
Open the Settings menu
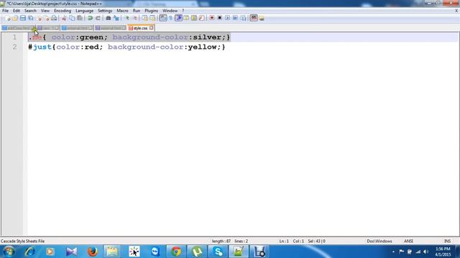coord(105,11)
